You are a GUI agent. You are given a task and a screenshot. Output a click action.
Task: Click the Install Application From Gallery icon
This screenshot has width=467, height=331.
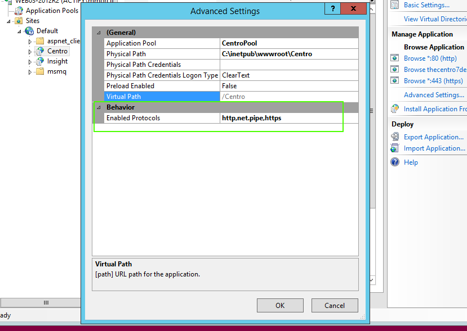click(x=395, y=109)
